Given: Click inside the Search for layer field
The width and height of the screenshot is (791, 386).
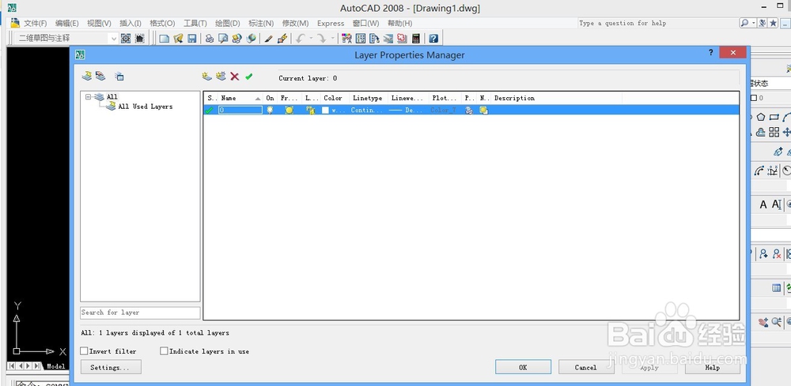Looking at the screenshot, I should 140,313.
